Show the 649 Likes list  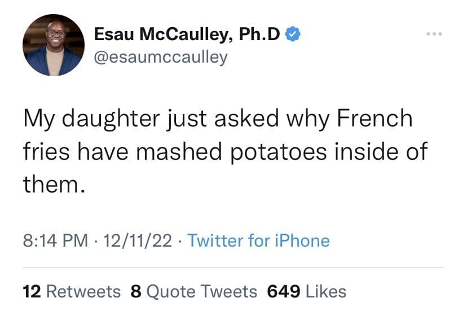point(306,291)
